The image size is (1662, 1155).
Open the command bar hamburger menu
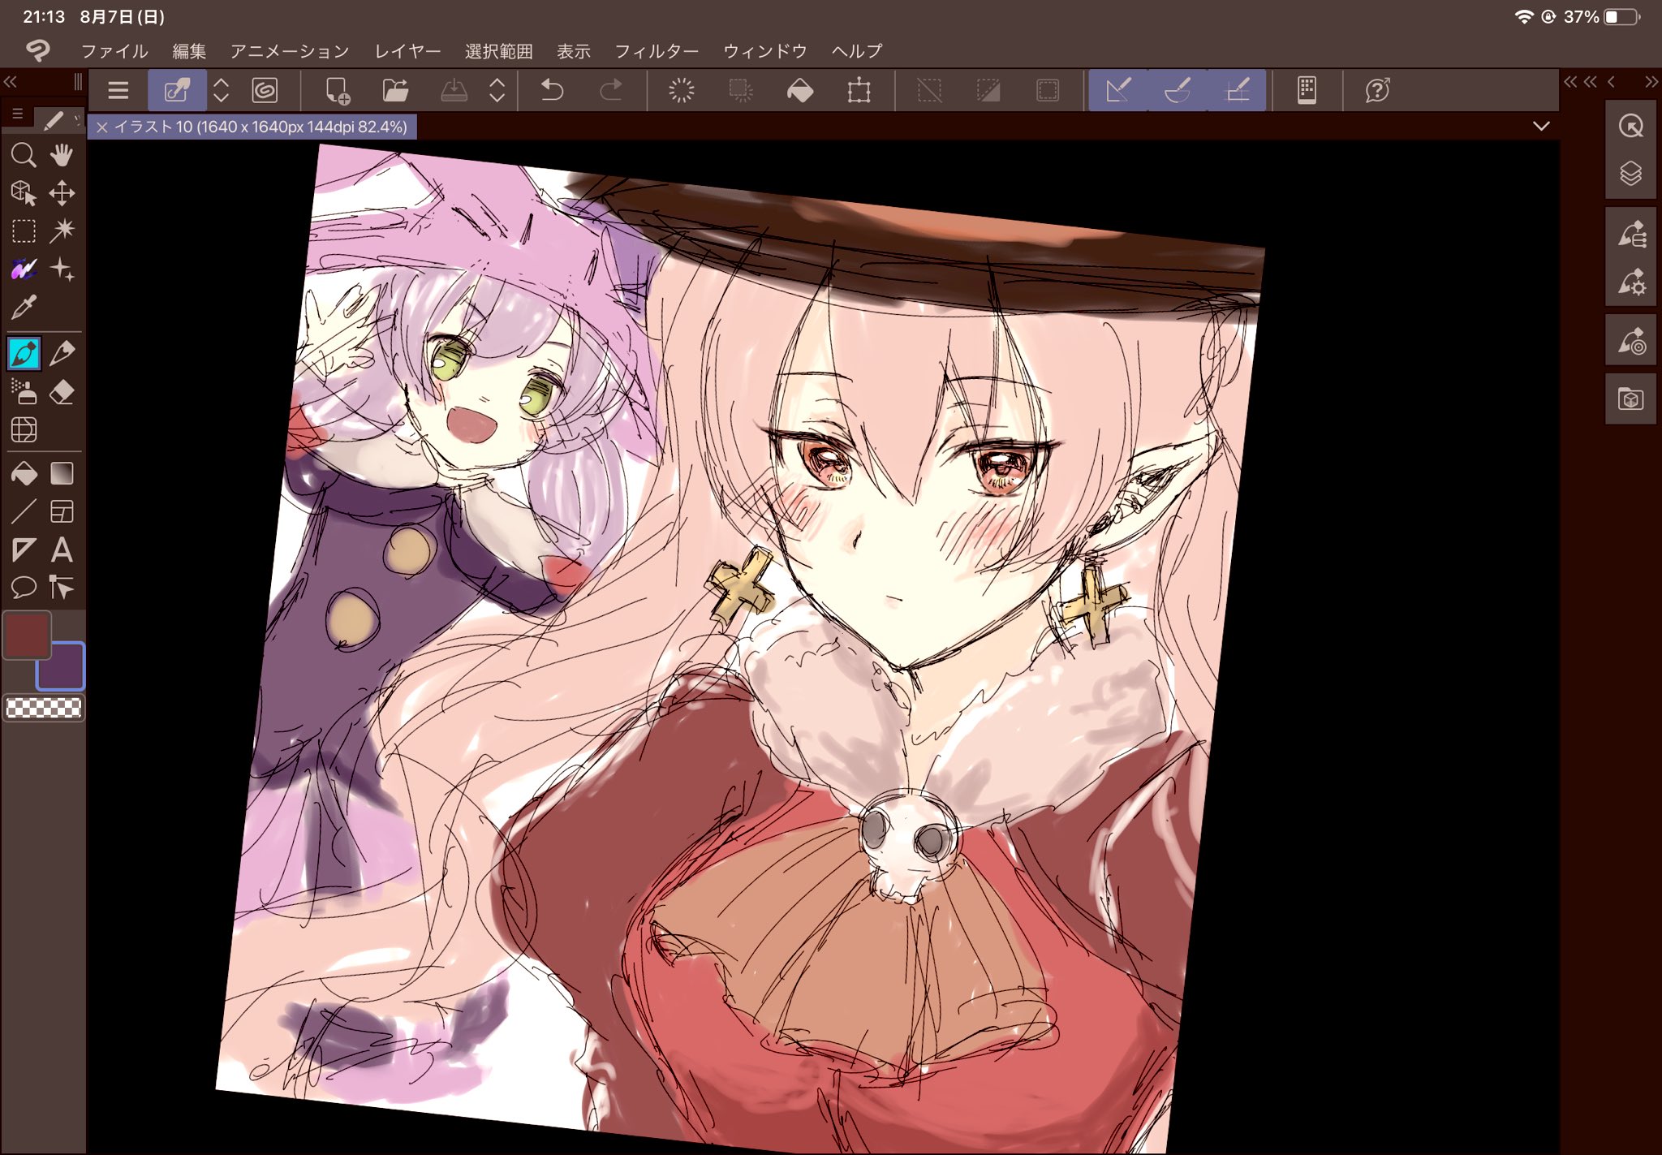pyautogui.click(x=118, y=90)
